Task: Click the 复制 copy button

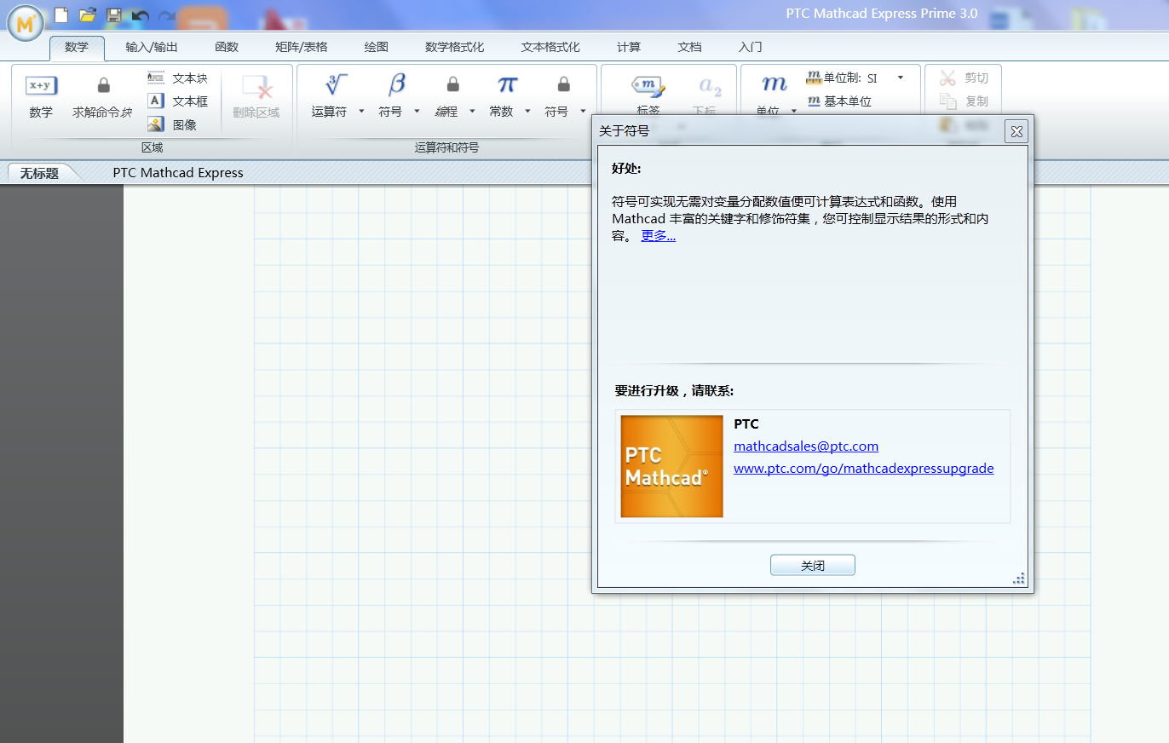Action: [x=964, y=101]
